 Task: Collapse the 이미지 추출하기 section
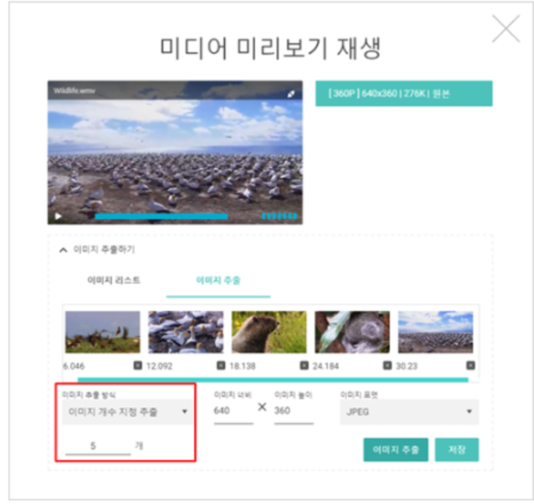point(64,249)
